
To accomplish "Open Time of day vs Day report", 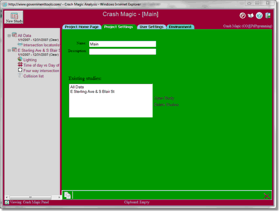I will [x=42, y=65].
